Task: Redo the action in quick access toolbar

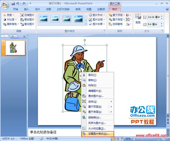Action: click(x=24, y=4)
